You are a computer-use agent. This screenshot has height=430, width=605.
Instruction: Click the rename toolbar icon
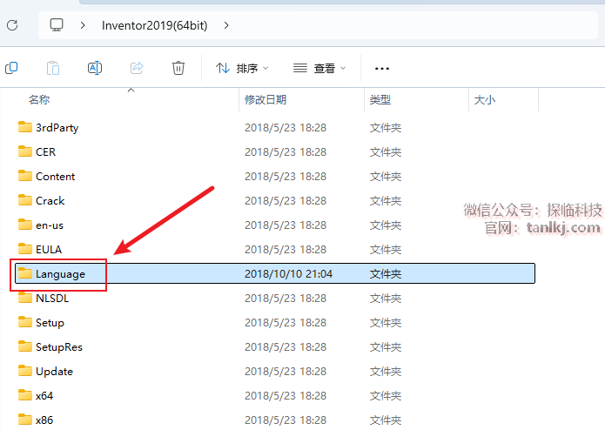tap(95, 68)
